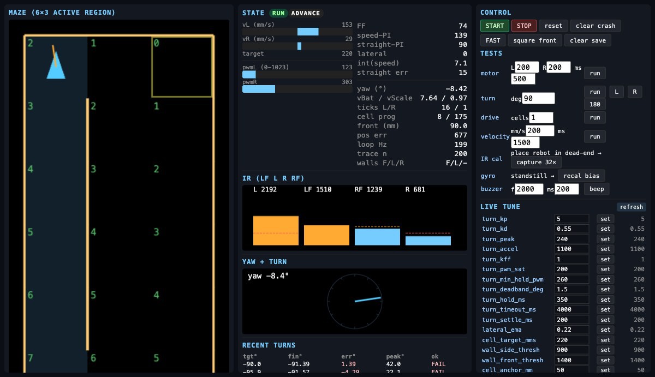655x377 pixels.
Task: Click the green START button
Action: pos(495,26)
